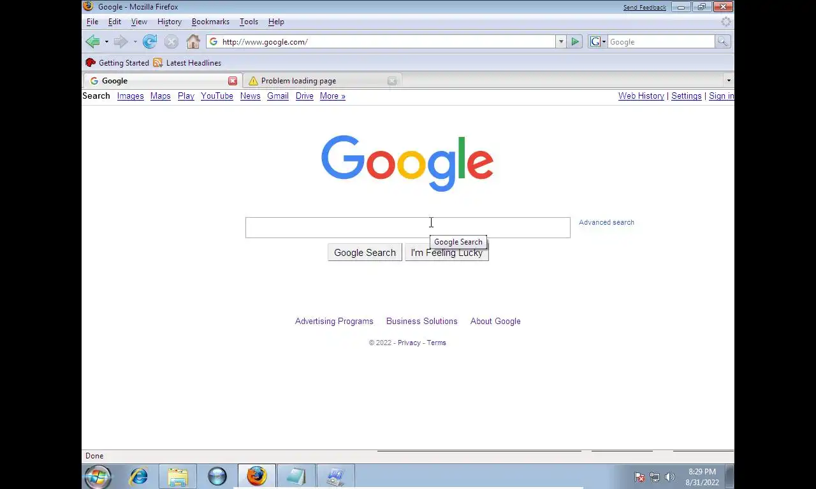Open the Tools menu

249,22
